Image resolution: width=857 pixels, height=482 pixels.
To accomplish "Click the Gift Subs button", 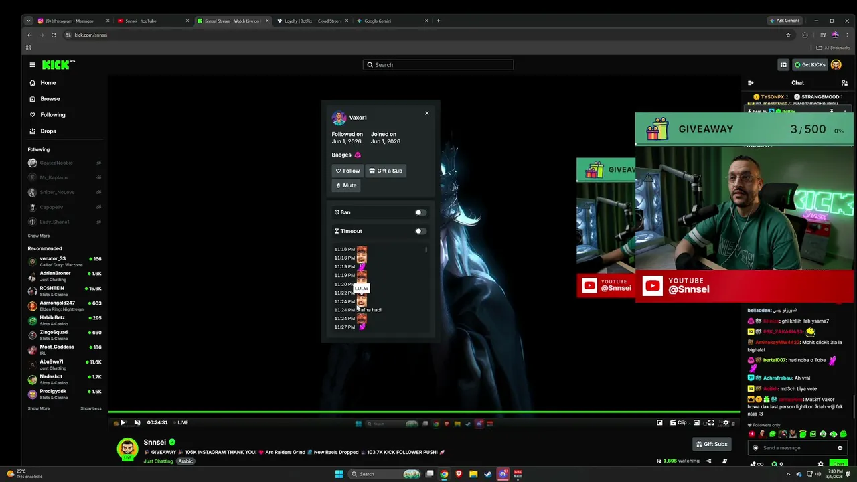I will (712, 444).
